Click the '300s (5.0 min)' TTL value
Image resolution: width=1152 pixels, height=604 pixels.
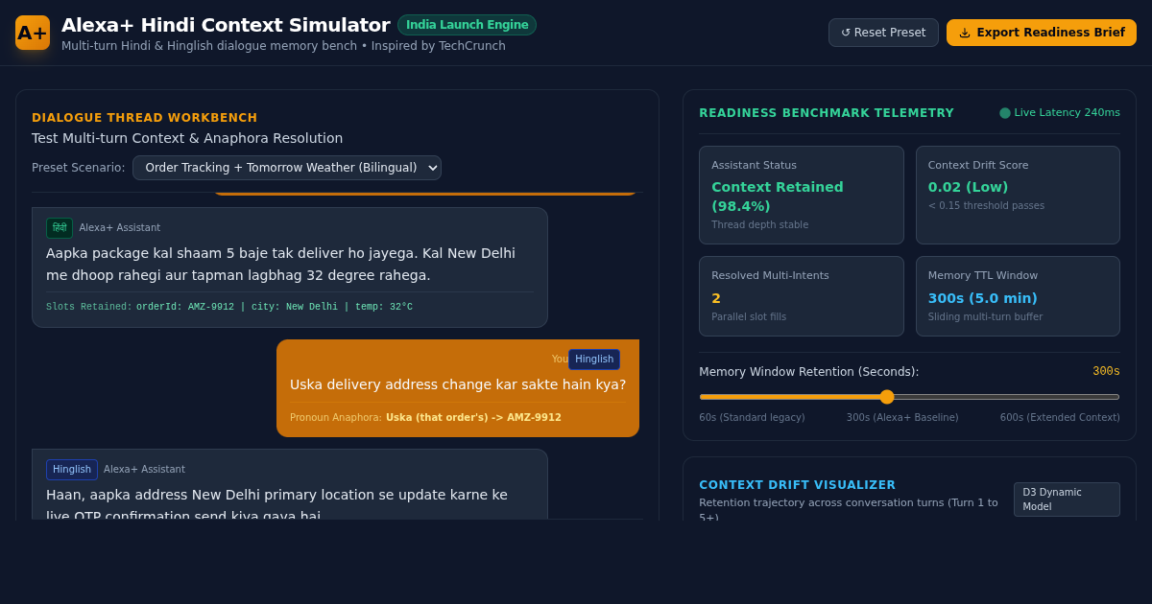coord(982,298)
